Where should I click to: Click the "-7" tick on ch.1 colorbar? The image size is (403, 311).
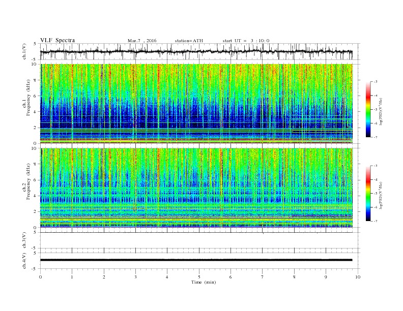pyautogui.click(x=375, y=137)
